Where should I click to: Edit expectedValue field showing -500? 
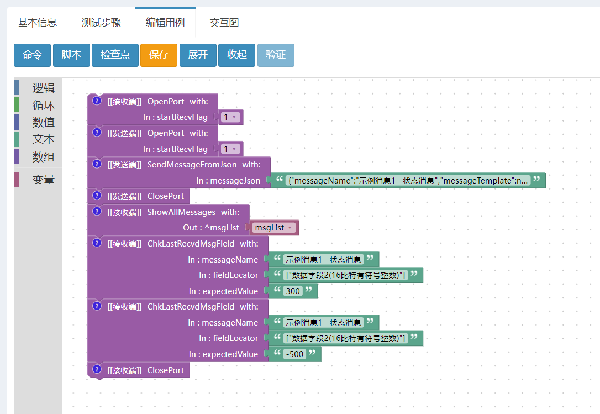(x=294, y=354)
